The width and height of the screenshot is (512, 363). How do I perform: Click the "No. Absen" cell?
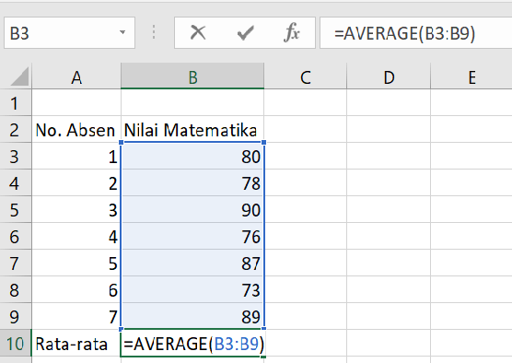pos(76,129)
